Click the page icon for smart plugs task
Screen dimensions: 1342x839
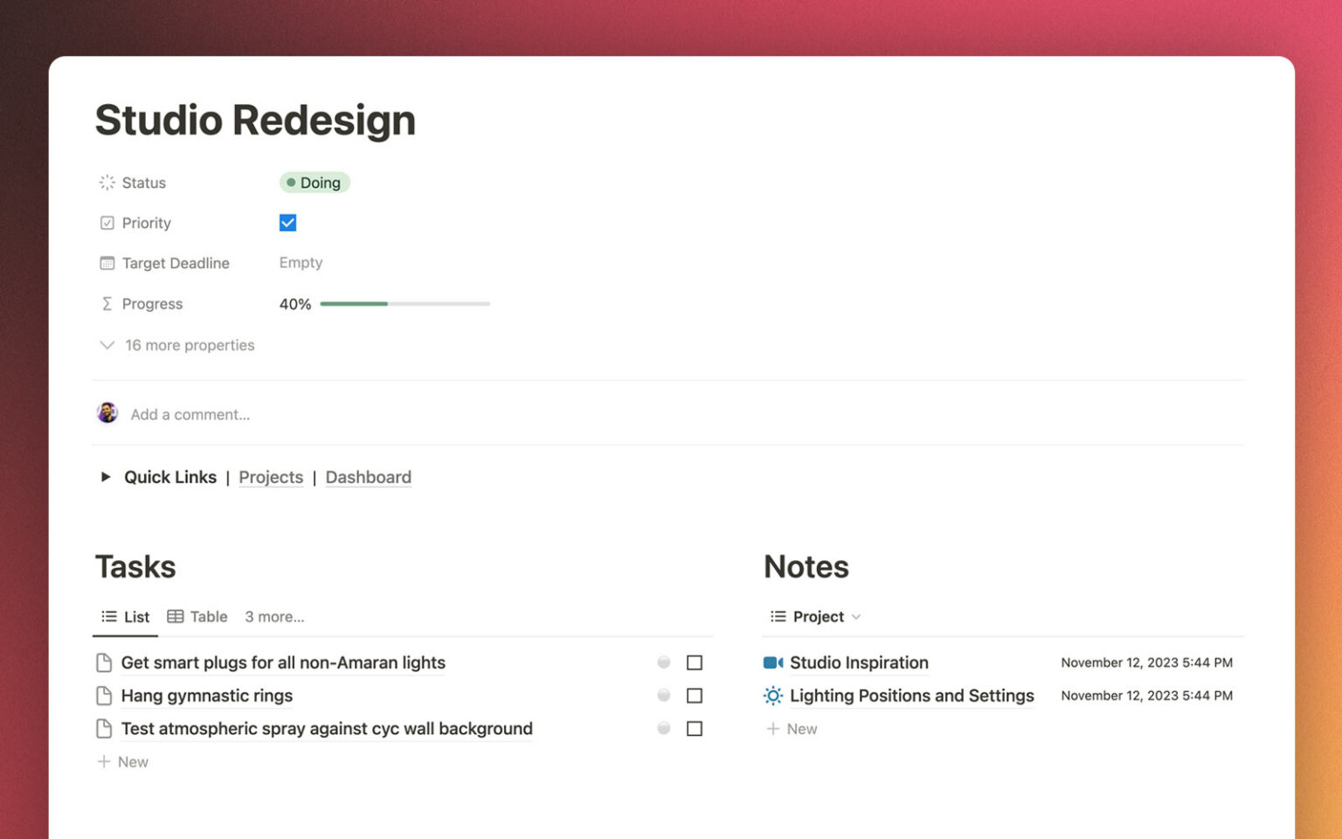104,662
